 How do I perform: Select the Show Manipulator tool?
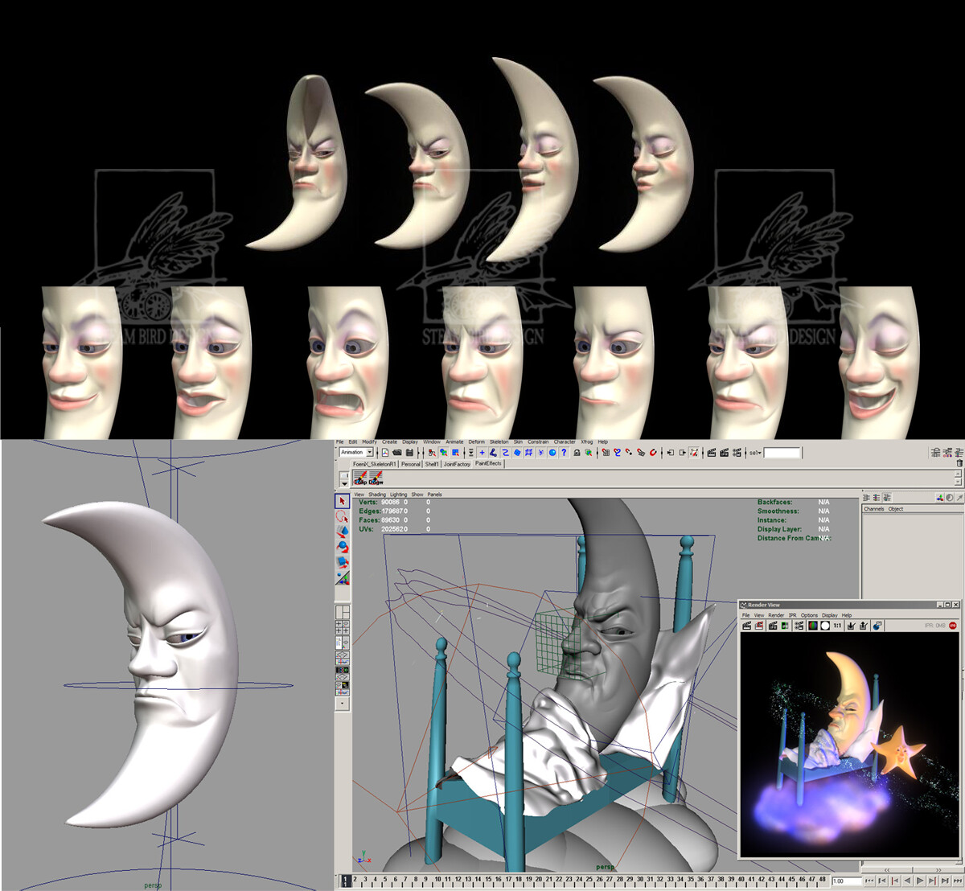(342, 577)
